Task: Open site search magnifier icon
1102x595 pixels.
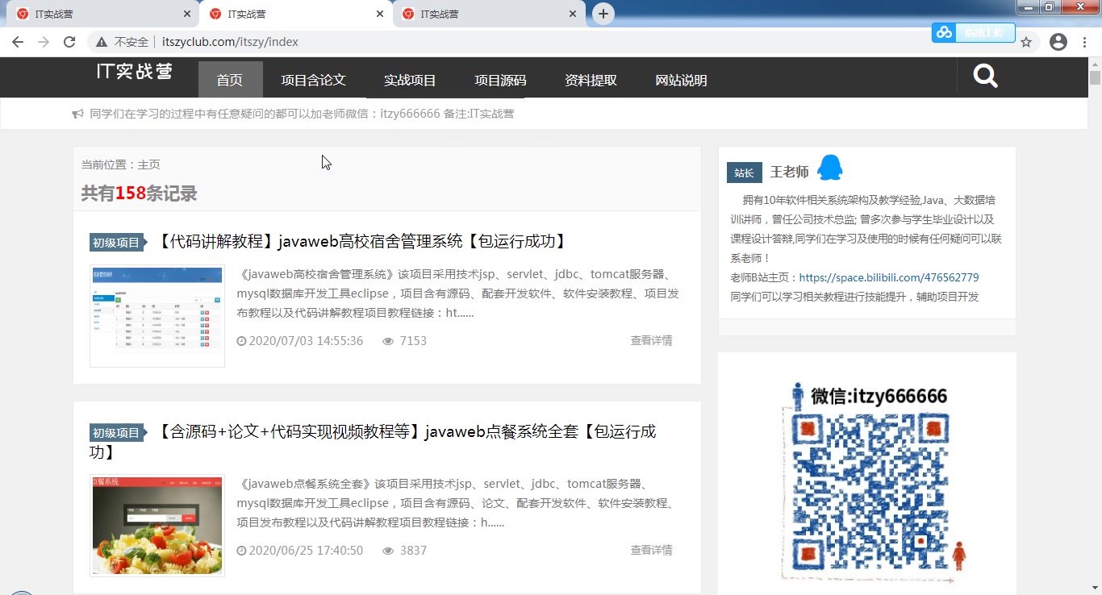Action: click(986, 77)
